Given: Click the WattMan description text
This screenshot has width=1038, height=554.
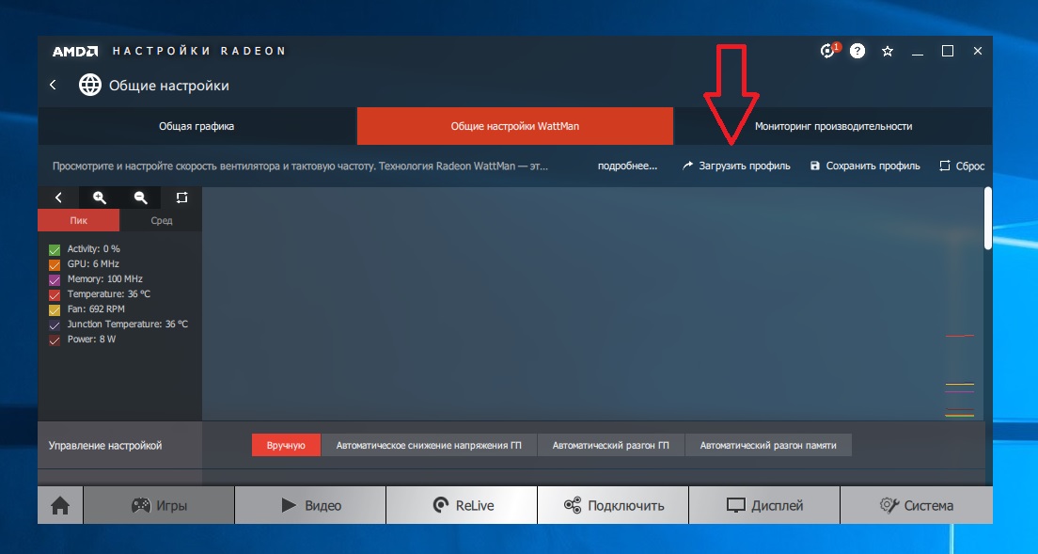Looking at the screenshot, I should click(x=300, y=166).
